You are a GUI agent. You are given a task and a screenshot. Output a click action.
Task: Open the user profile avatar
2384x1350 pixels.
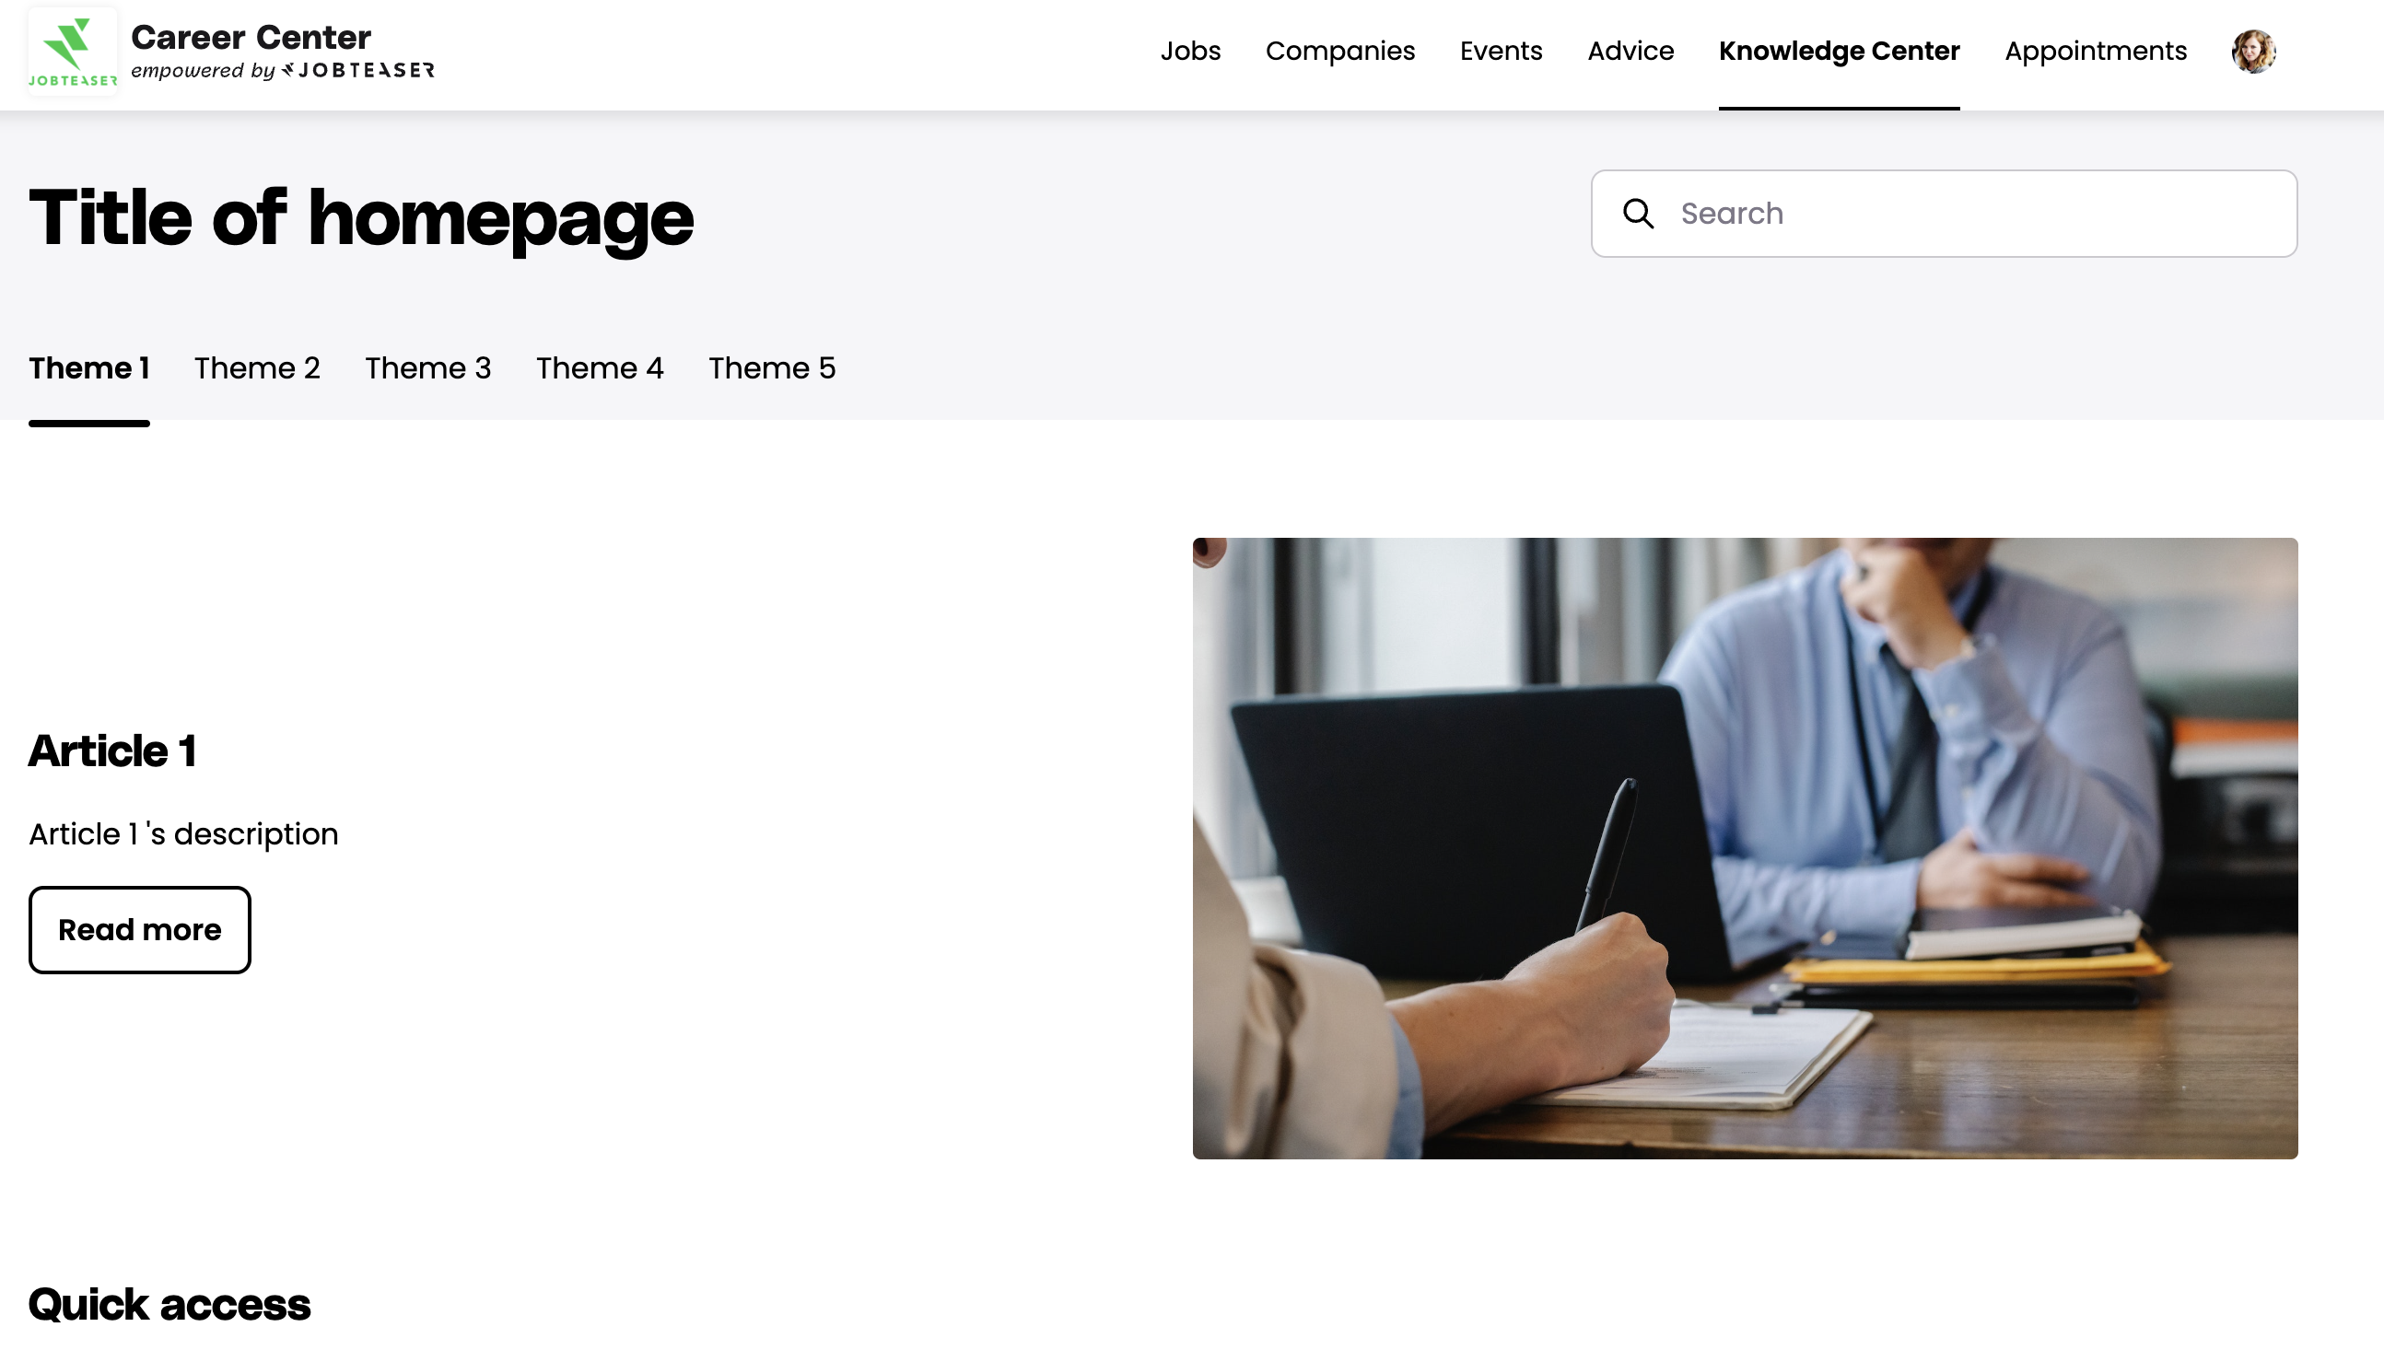(2253, 51)
